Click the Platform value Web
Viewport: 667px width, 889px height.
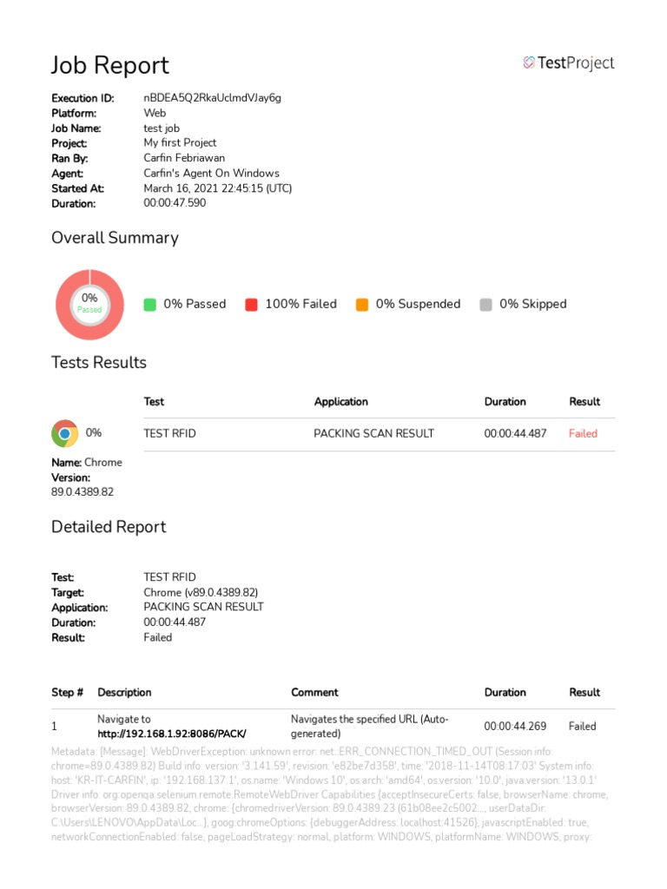[155, 113]
